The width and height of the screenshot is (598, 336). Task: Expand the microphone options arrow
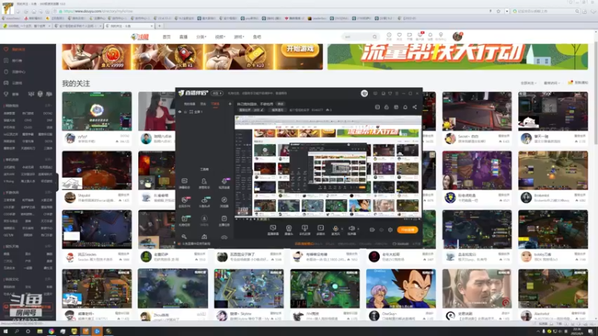(342, 229)
